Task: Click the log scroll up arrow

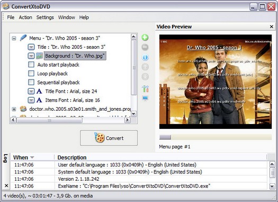Action: [272, 164]
